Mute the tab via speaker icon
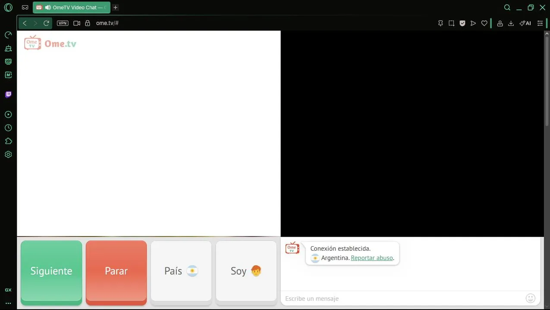The image size is (550, 310). [48, 7]
